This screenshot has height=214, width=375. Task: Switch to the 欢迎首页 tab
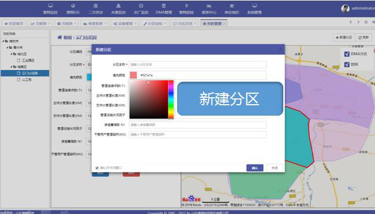[x=14, y=24]
